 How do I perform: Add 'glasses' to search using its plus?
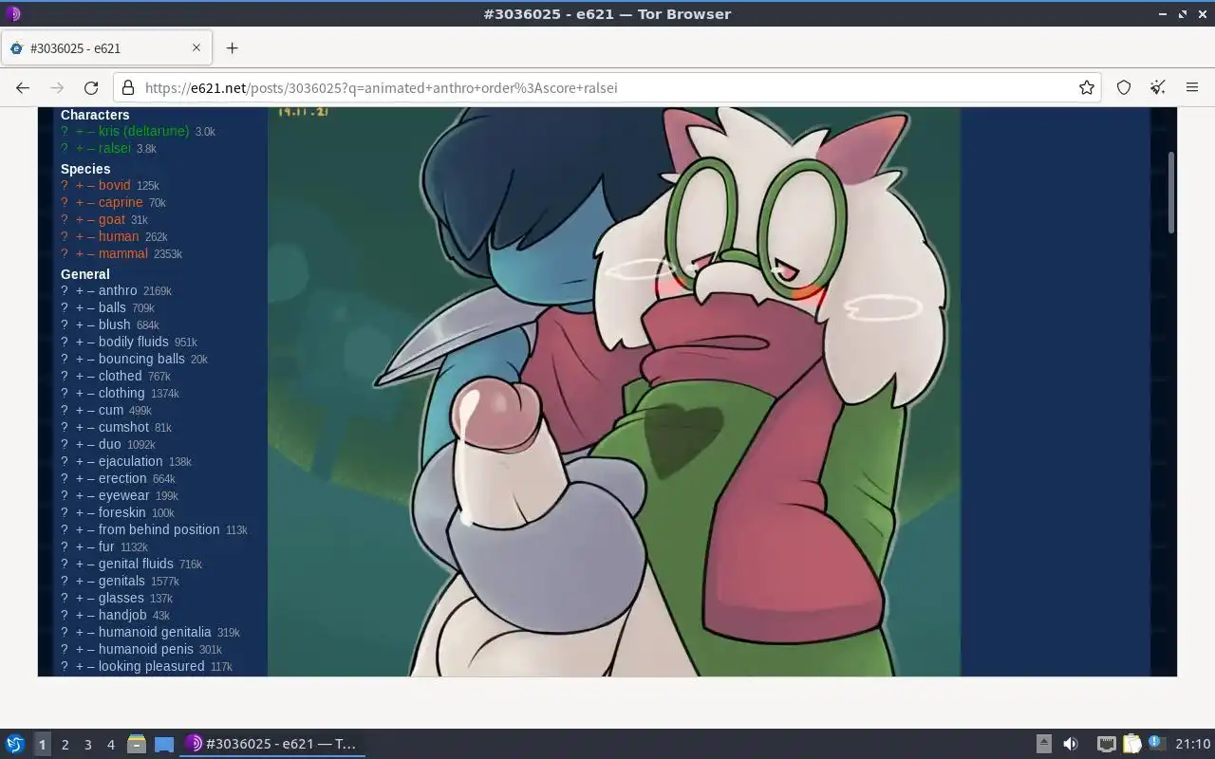click(x=80, y=598)
